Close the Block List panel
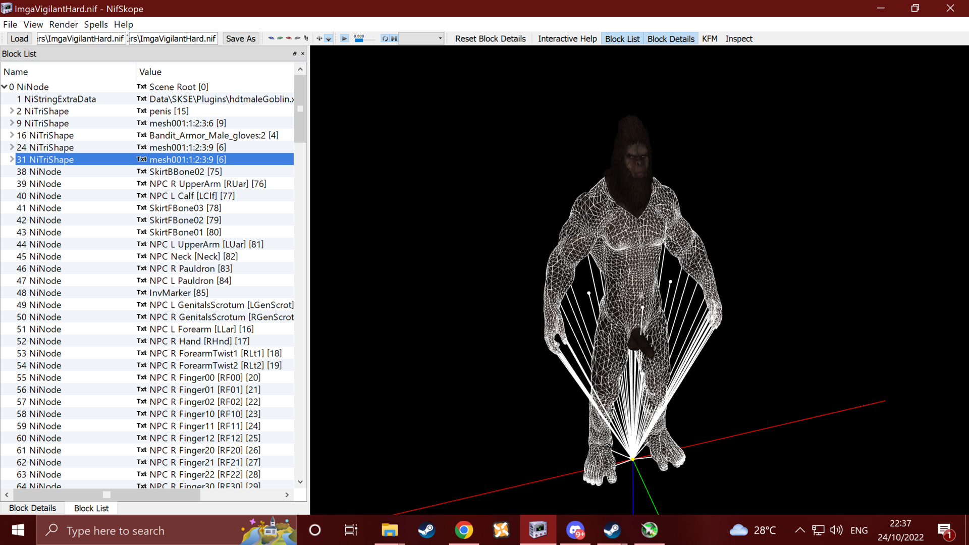 click(303, 53)
